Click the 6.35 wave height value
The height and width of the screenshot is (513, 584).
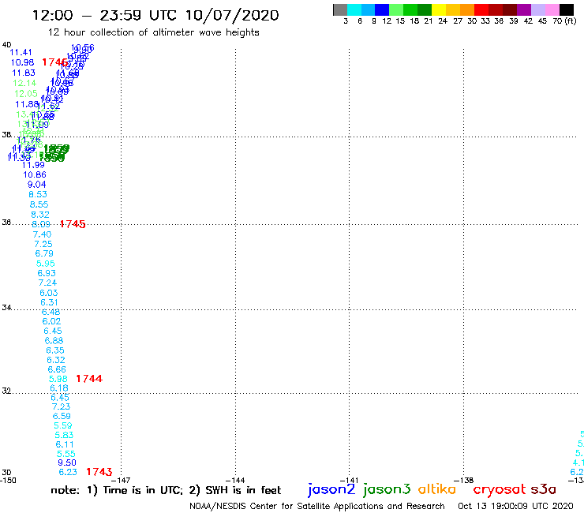point(55,350)
